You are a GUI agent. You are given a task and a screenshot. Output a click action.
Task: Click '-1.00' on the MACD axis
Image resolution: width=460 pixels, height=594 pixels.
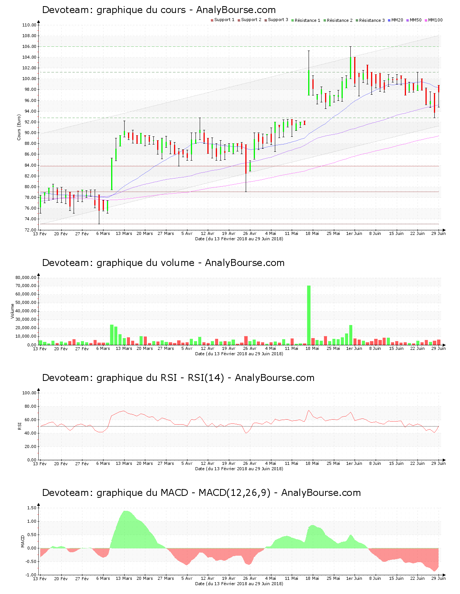coord(31,575)
